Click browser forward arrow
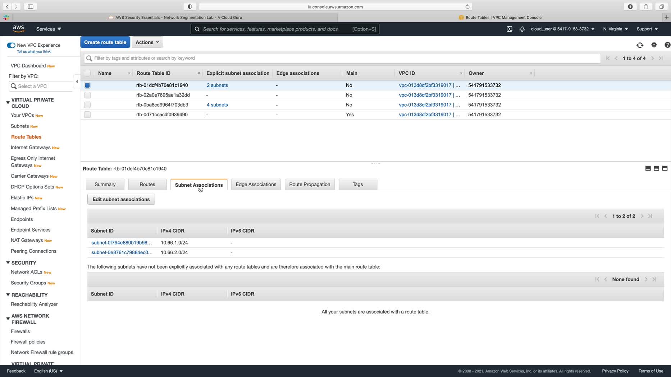The height and width of the screenshot is (377, 671). [16, 6]
